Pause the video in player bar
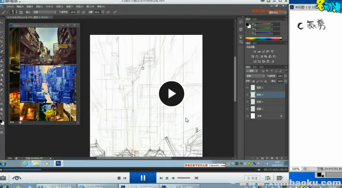342x188 pixels. pos(143,178)
